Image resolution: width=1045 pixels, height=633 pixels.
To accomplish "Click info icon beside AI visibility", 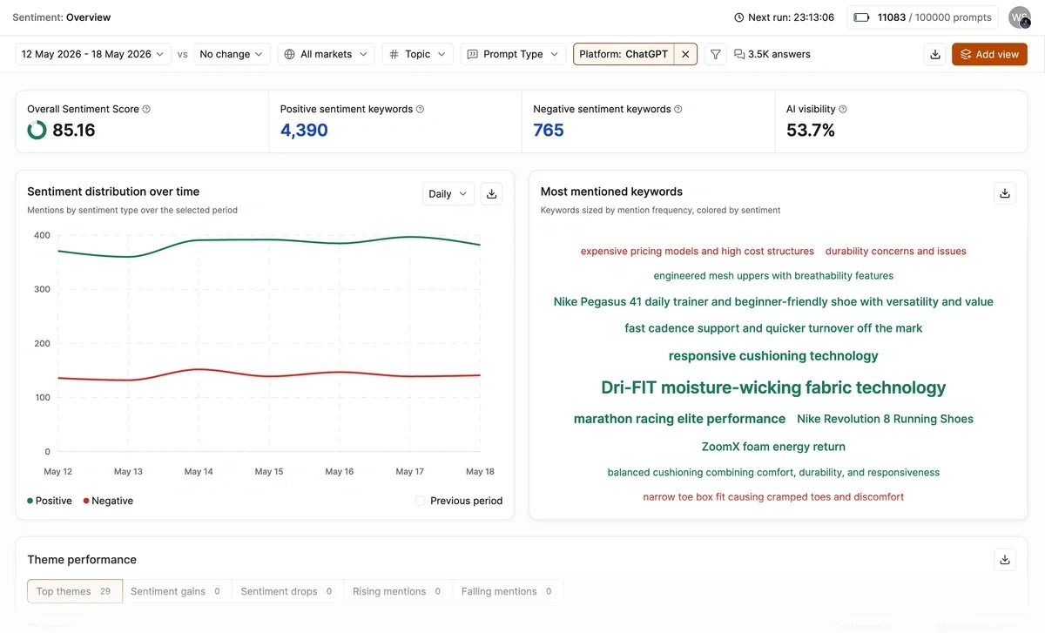I will point(843,109).
